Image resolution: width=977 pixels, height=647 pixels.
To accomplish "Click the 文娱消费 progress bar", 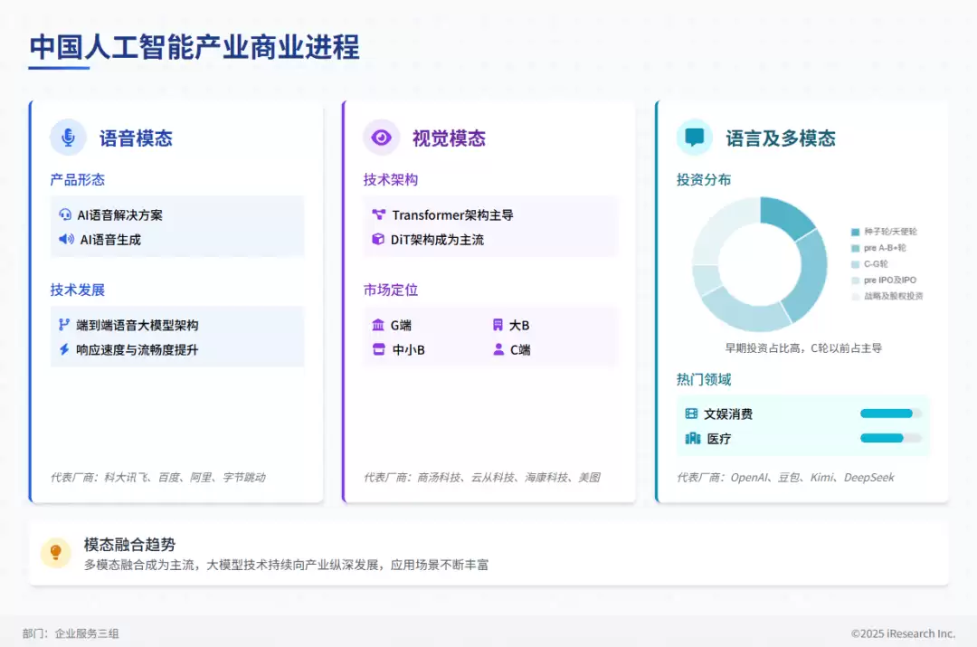I will click(x=890, y=414).
